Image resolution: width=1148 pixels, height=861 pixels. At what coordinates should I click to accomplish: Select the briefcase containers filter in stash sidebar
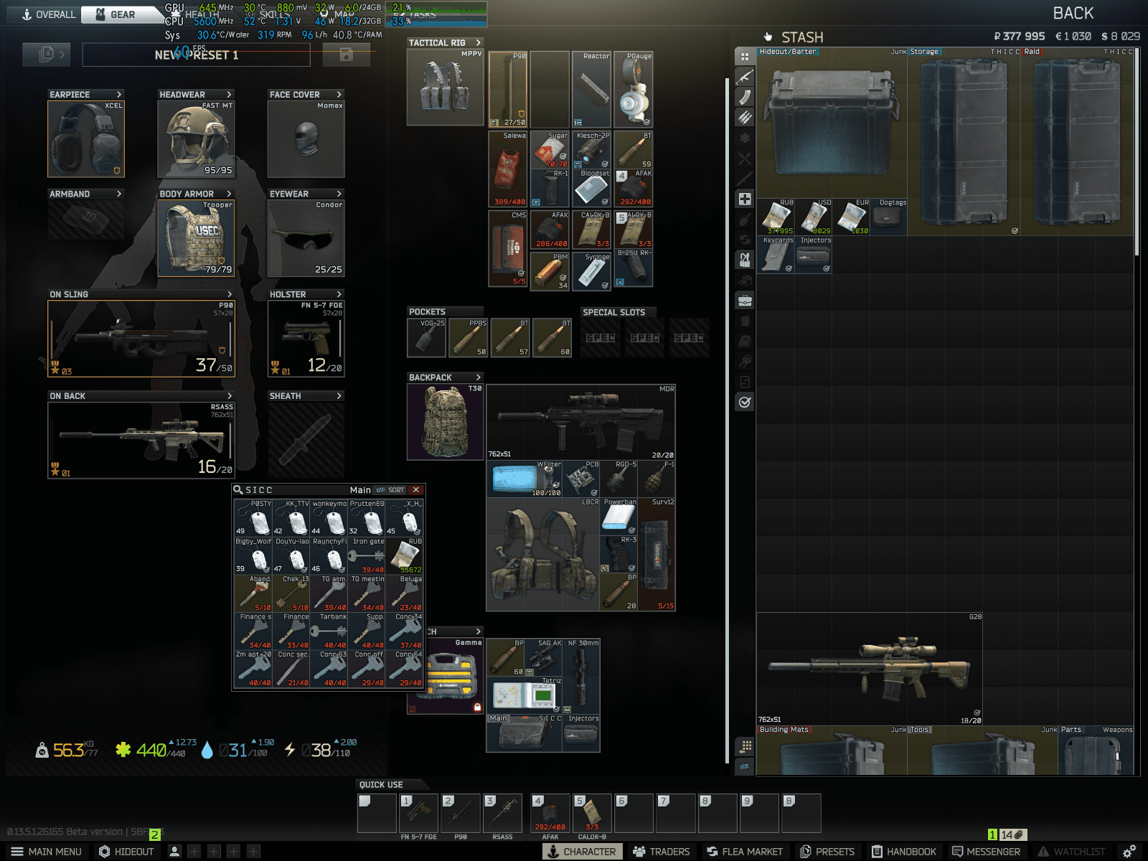tap(745, 301)
